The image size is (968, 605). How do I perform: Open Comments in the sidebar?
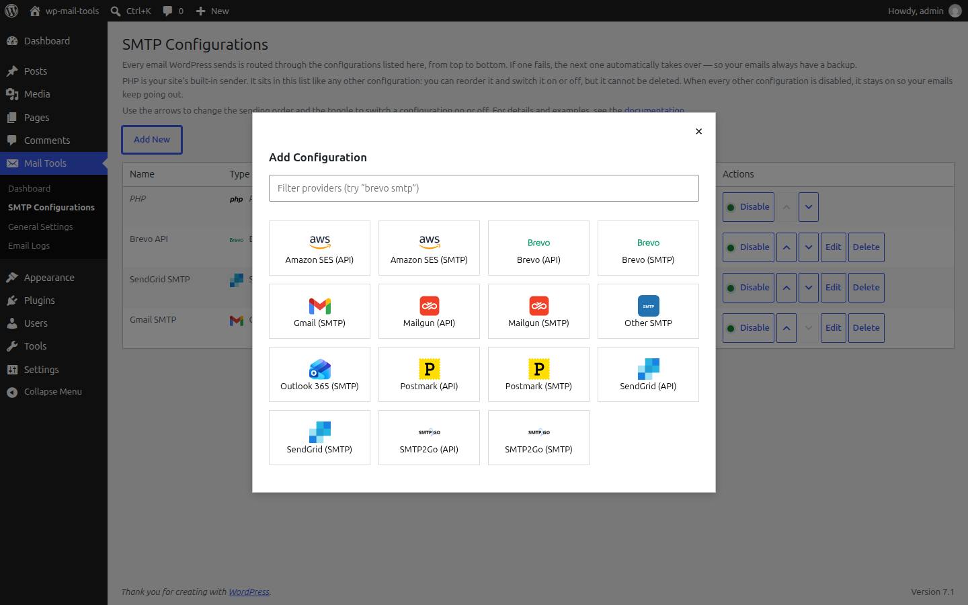tap(54, 140)
